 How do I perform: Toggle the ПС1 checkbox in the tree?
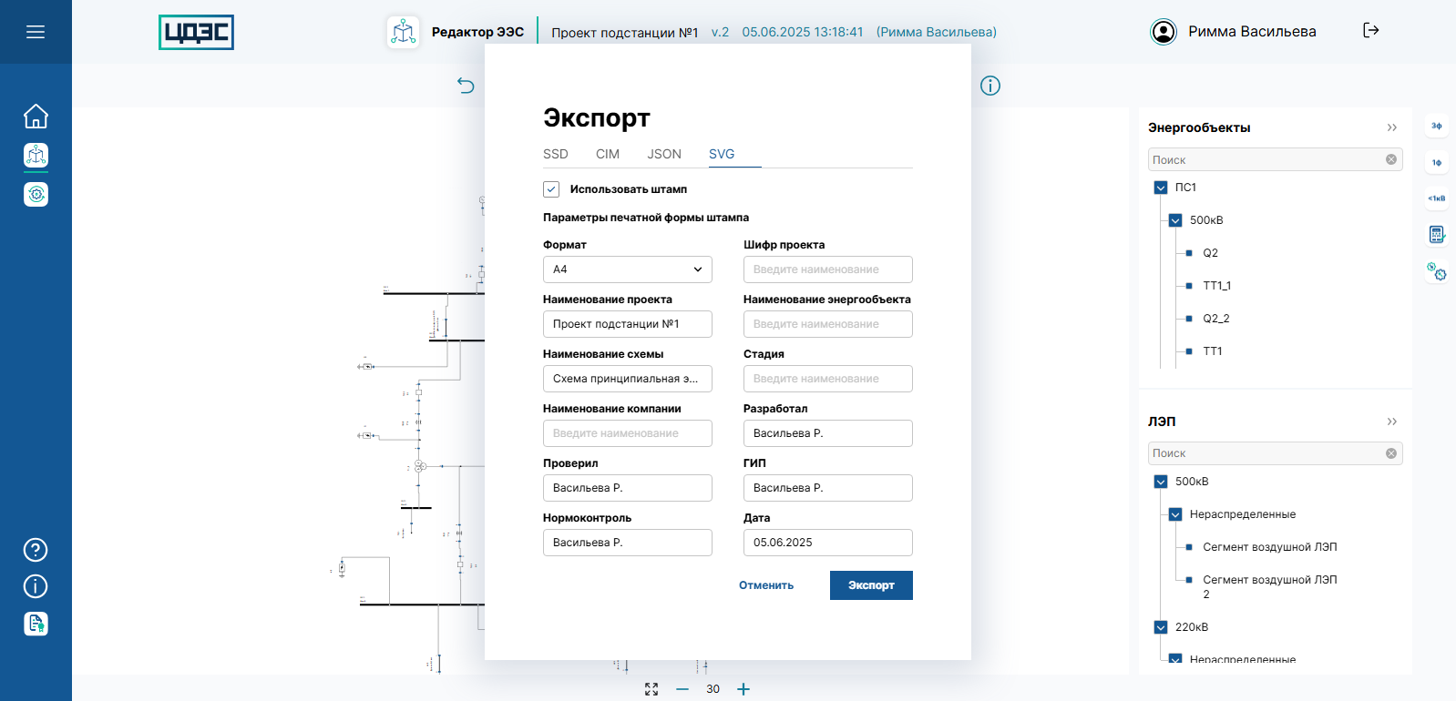(1161, 188)
